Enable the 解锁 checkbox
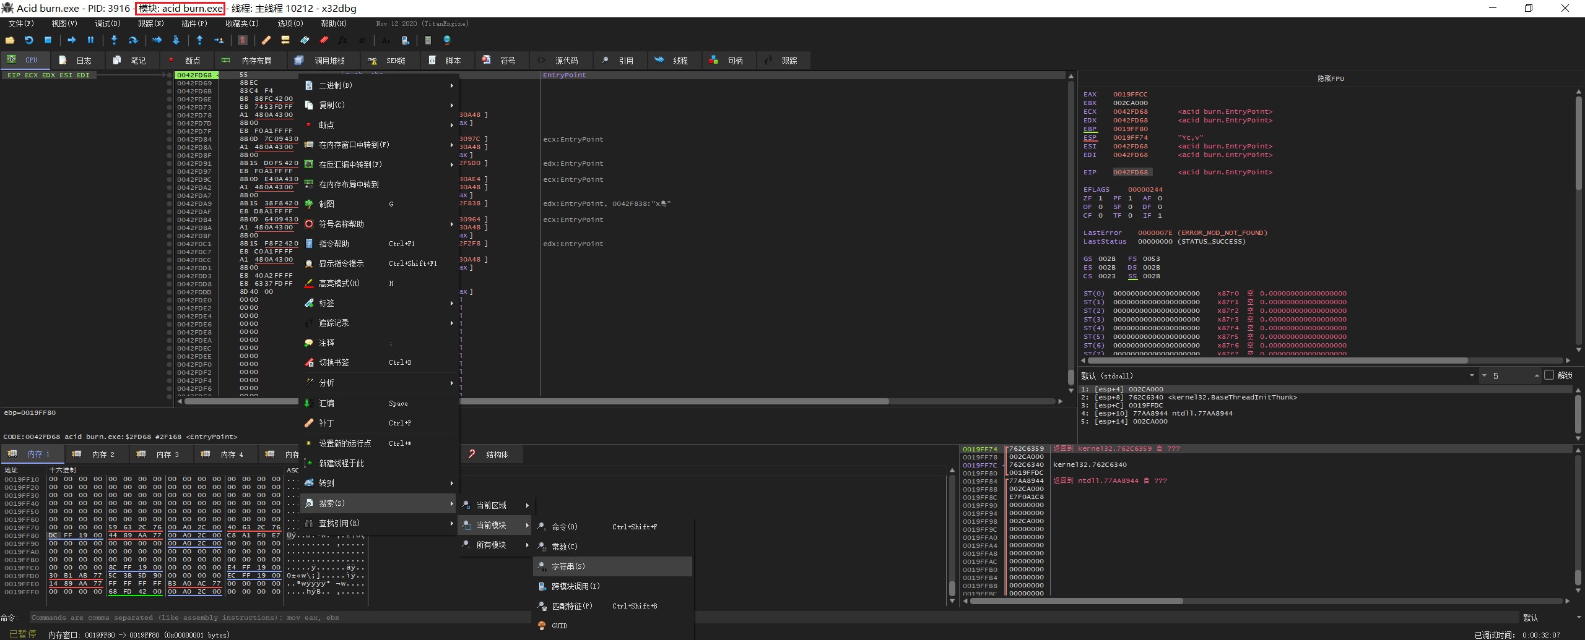This screenshot has height=640, width=1585. click(1549, 375)
